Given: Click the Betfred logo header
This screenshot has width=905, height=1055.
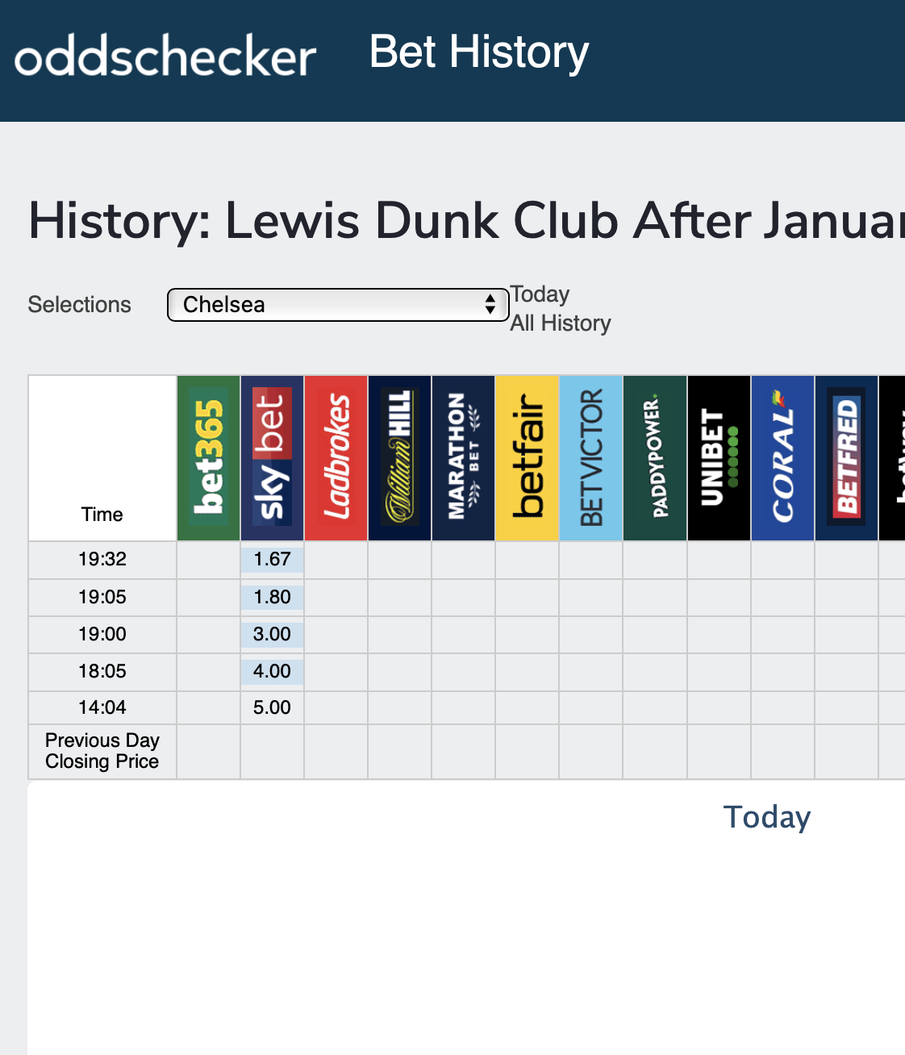Looking at the screenshot, I should click(847, 457).
